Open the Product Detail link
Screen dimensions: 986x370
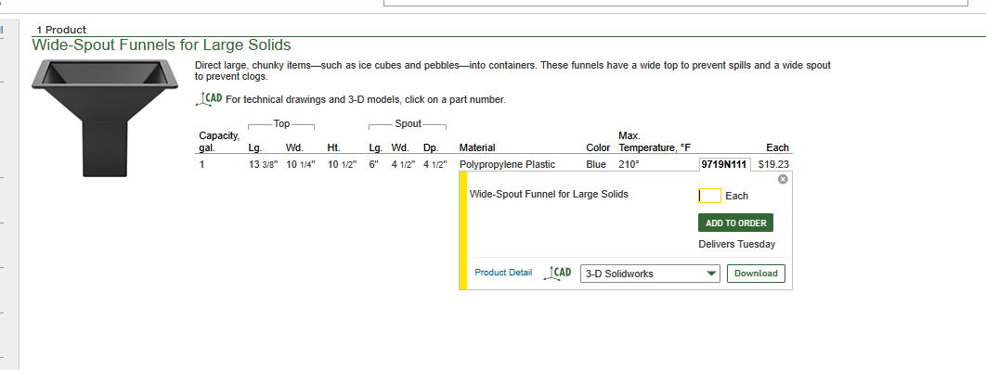coord(503,273)
